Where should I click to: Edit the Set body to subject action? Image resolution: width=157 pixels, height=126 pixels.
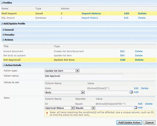coord(122,55)
